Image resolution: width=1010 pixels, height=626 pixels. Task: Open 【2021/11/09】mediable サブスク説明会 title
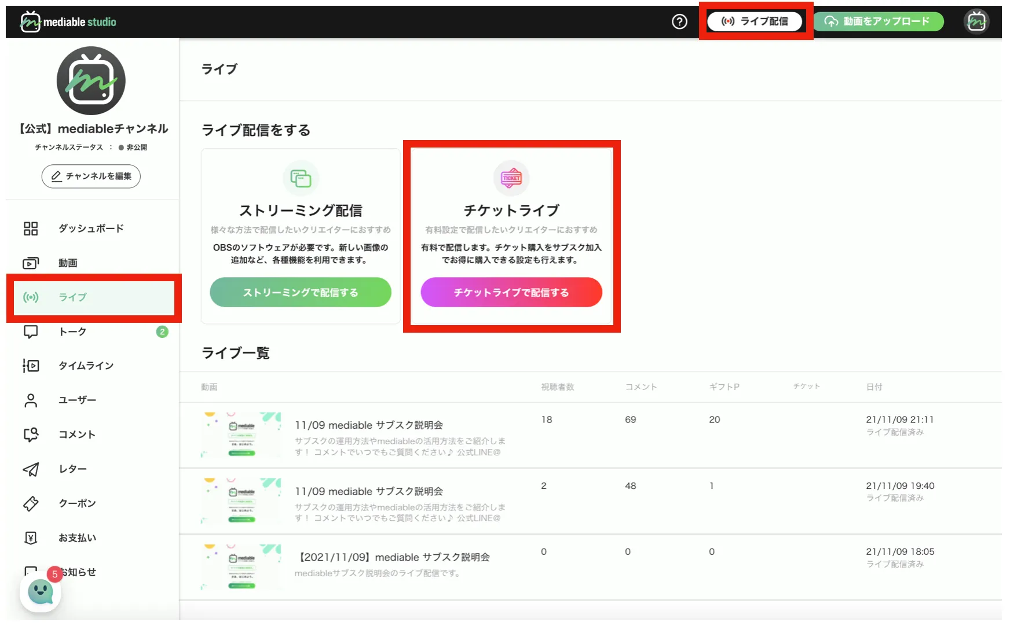point(393,557)
